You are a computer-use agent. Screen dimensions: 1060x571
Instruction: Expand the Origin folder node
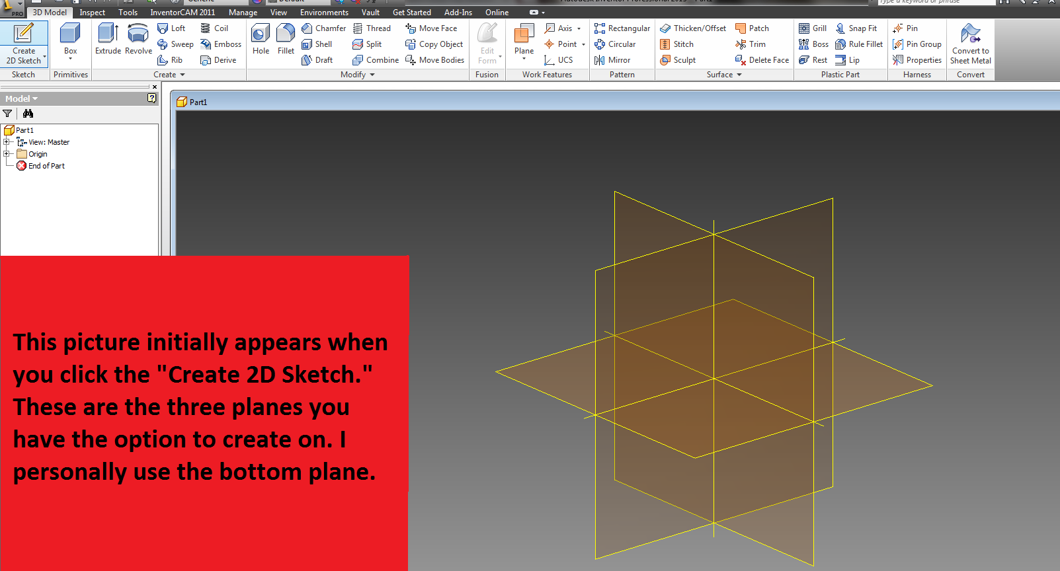[x=7, y=154]
